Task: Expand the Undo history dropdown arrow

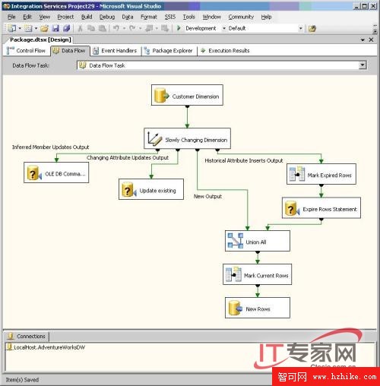Action: click(124, 28)
